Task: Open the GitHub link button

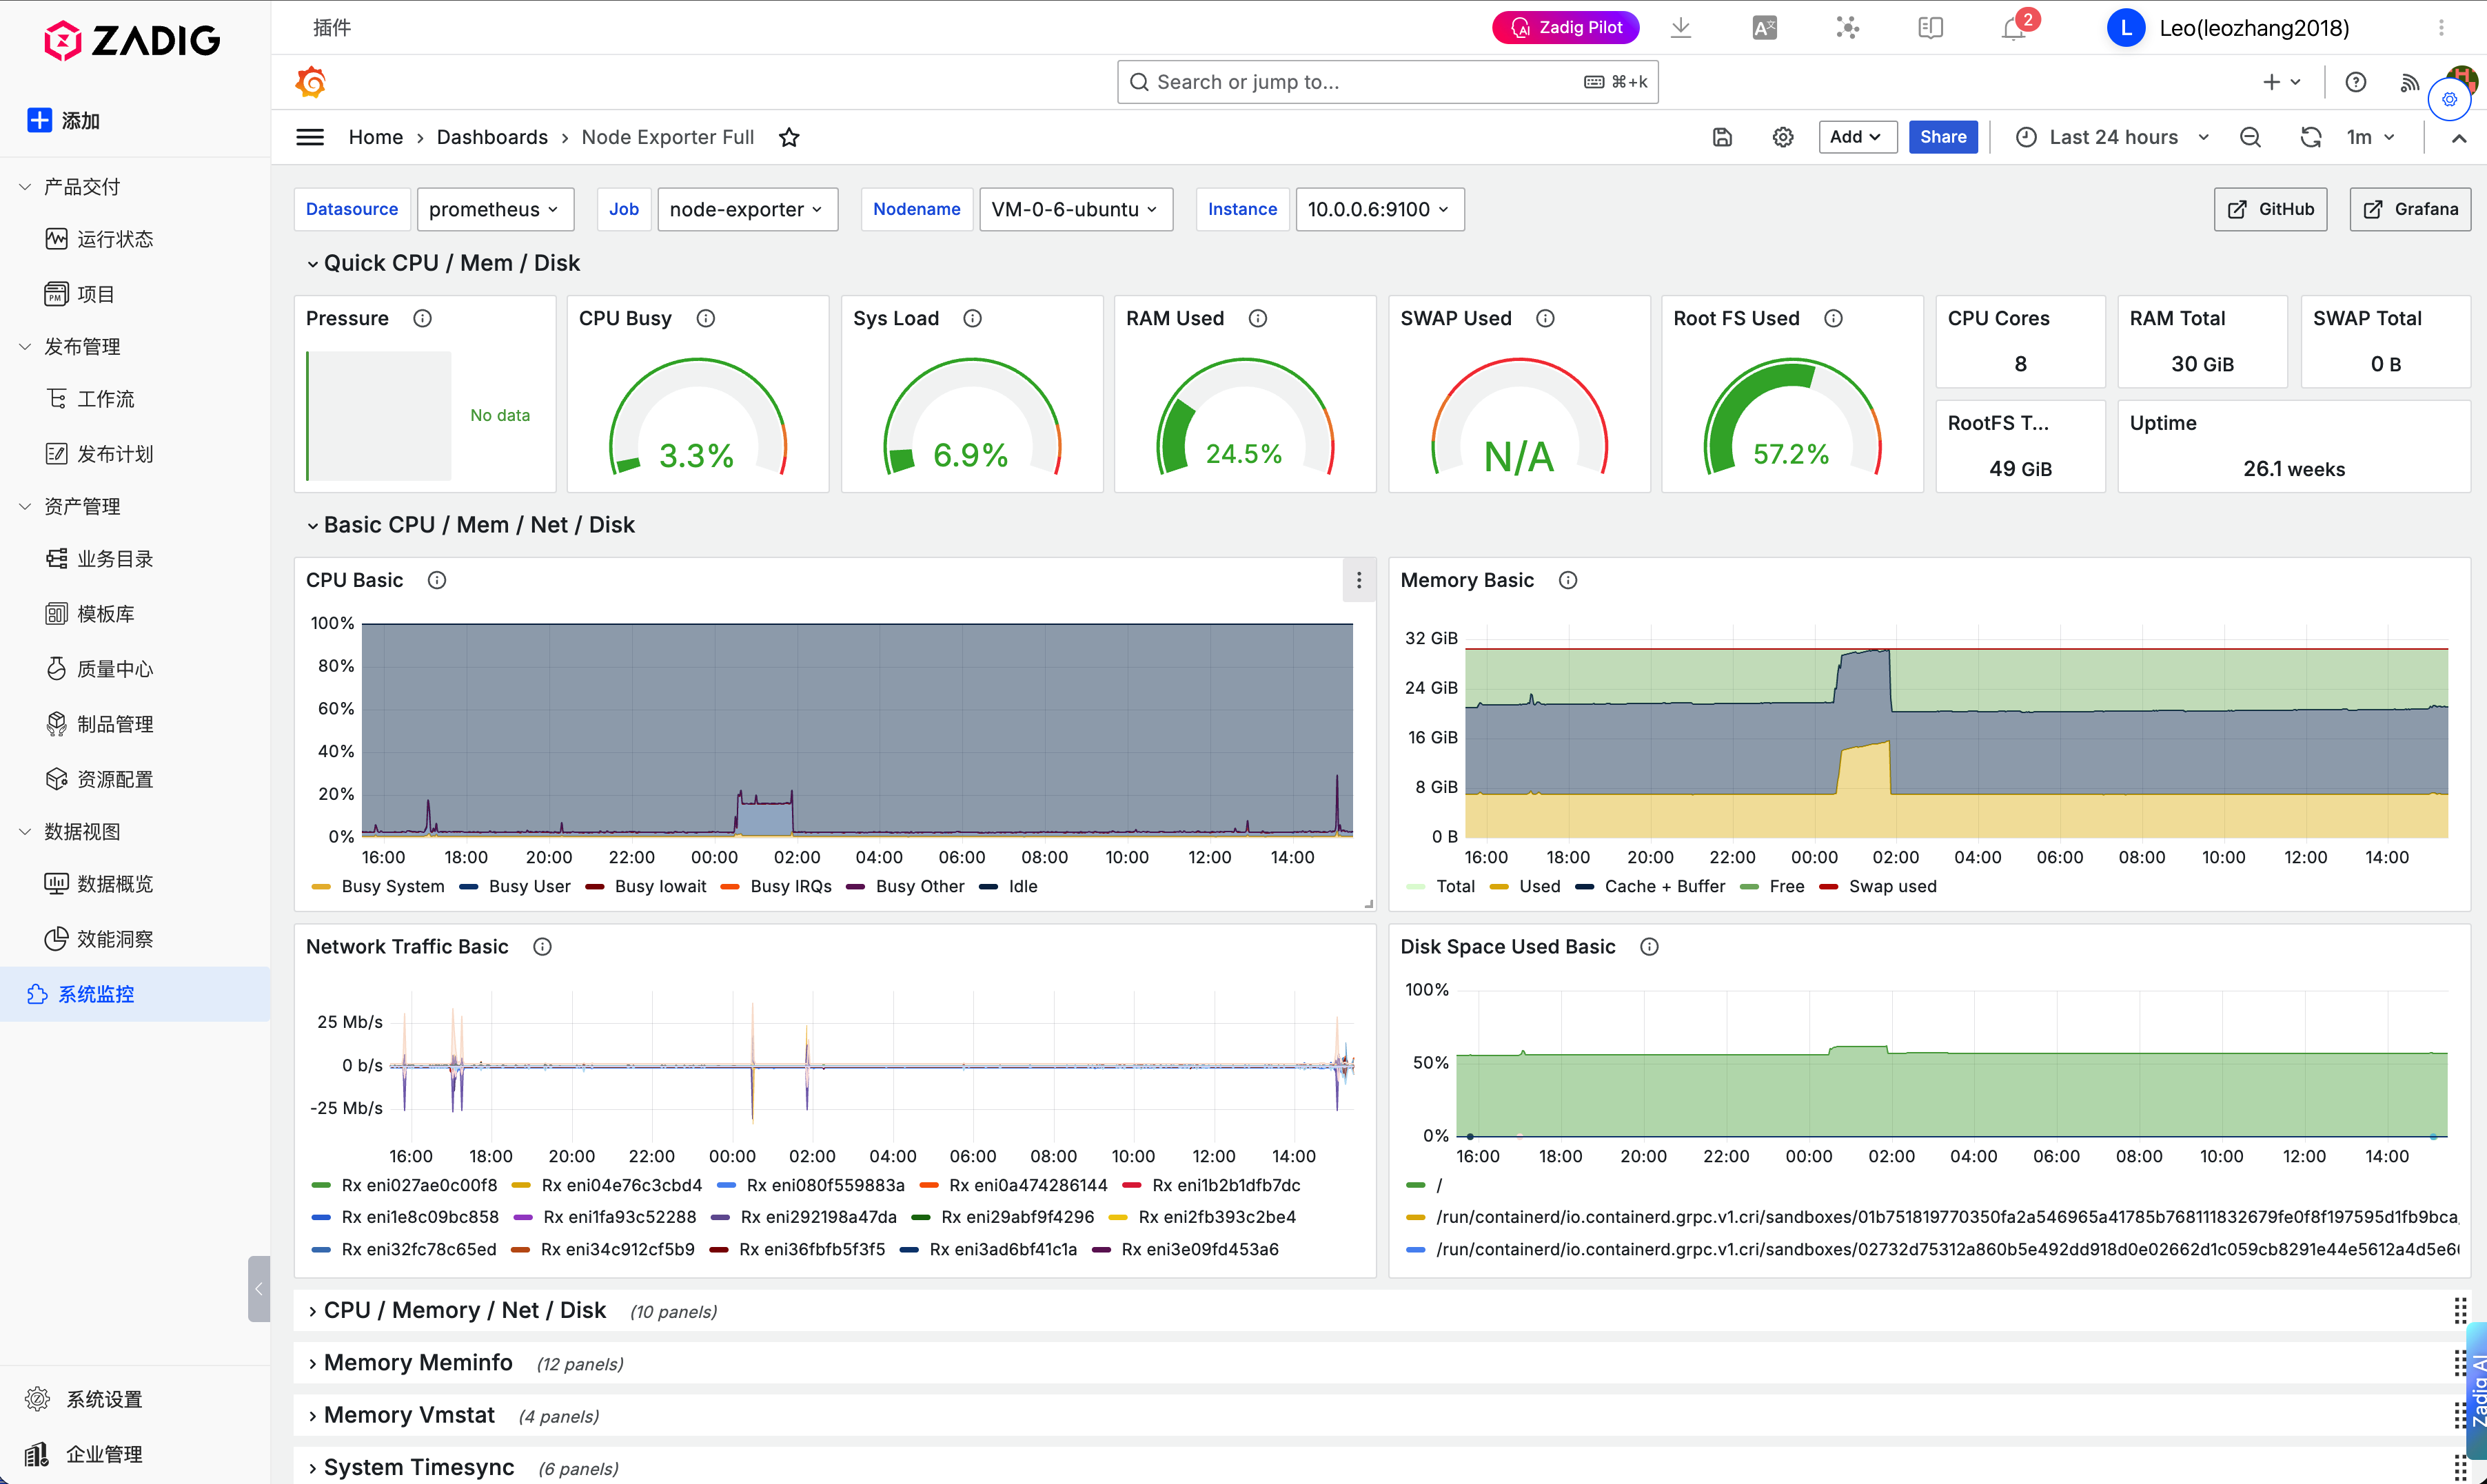Action: click(2270, 209)
